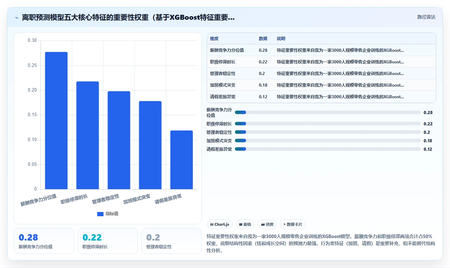Select the 加班模式突变 table row name
Image resolution: width=450 pixels, height=268 pixels.
pyautogui.click(x=223, y=85)
